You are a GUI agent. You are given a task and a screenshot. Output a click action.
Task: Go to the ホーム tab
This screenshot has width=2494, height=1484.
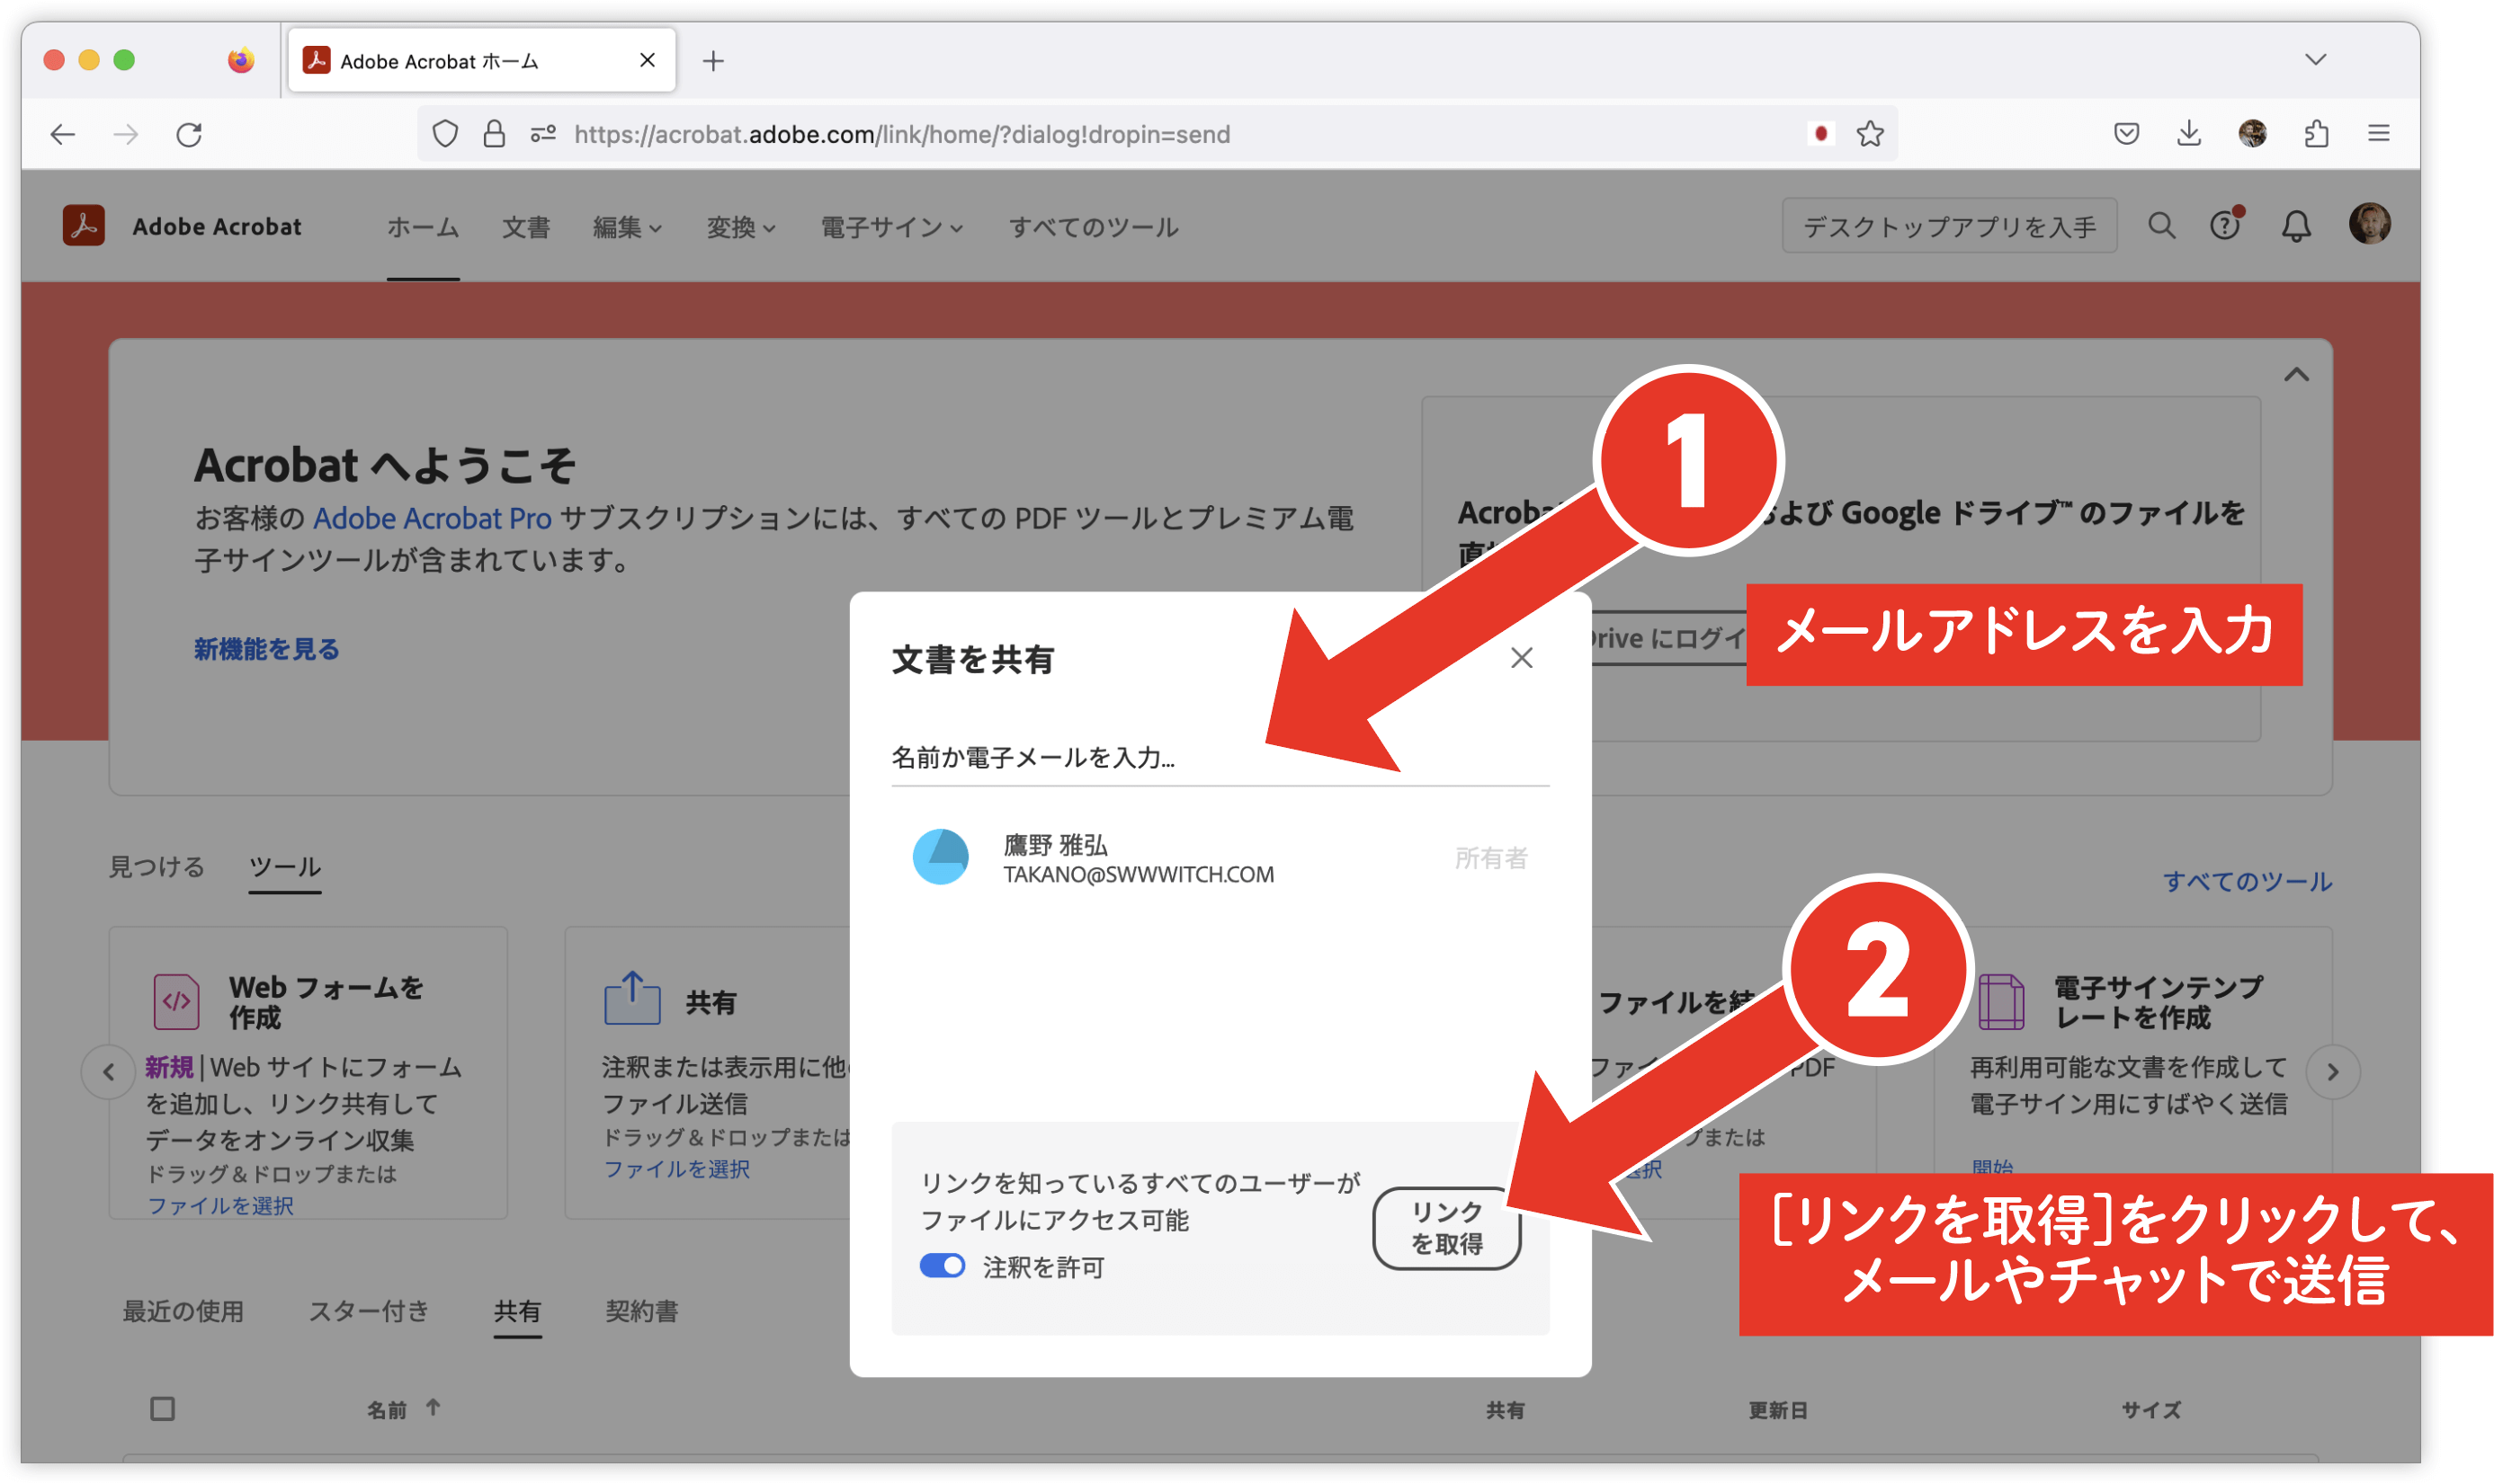coord(424,228)
